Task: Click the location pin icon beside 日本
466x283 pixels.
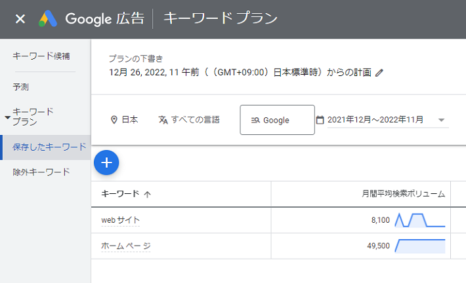Action: point(114,120)
